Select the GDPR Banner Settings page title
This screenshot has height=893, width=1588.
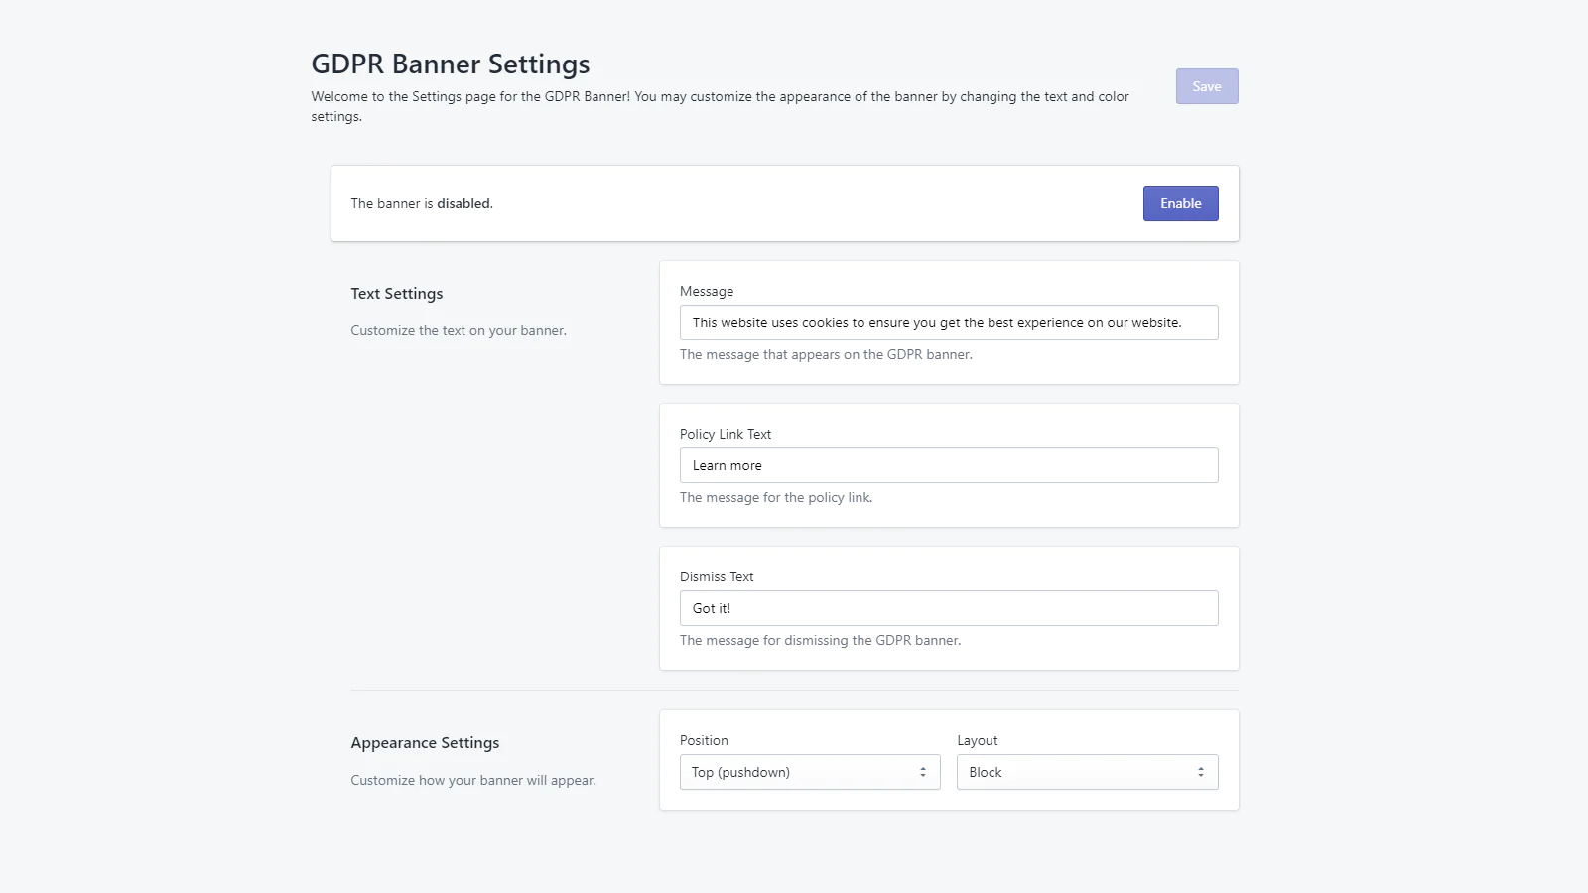[451, 64]
